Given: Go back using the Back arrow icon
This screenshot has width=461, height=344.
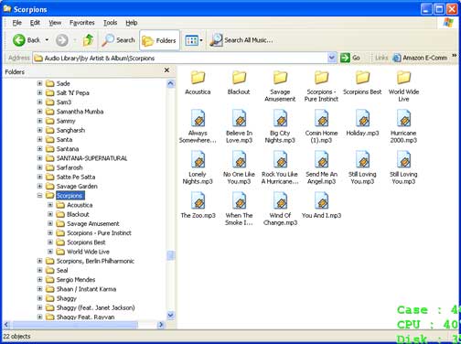Looking at the screenshot, I should [19, 40].
